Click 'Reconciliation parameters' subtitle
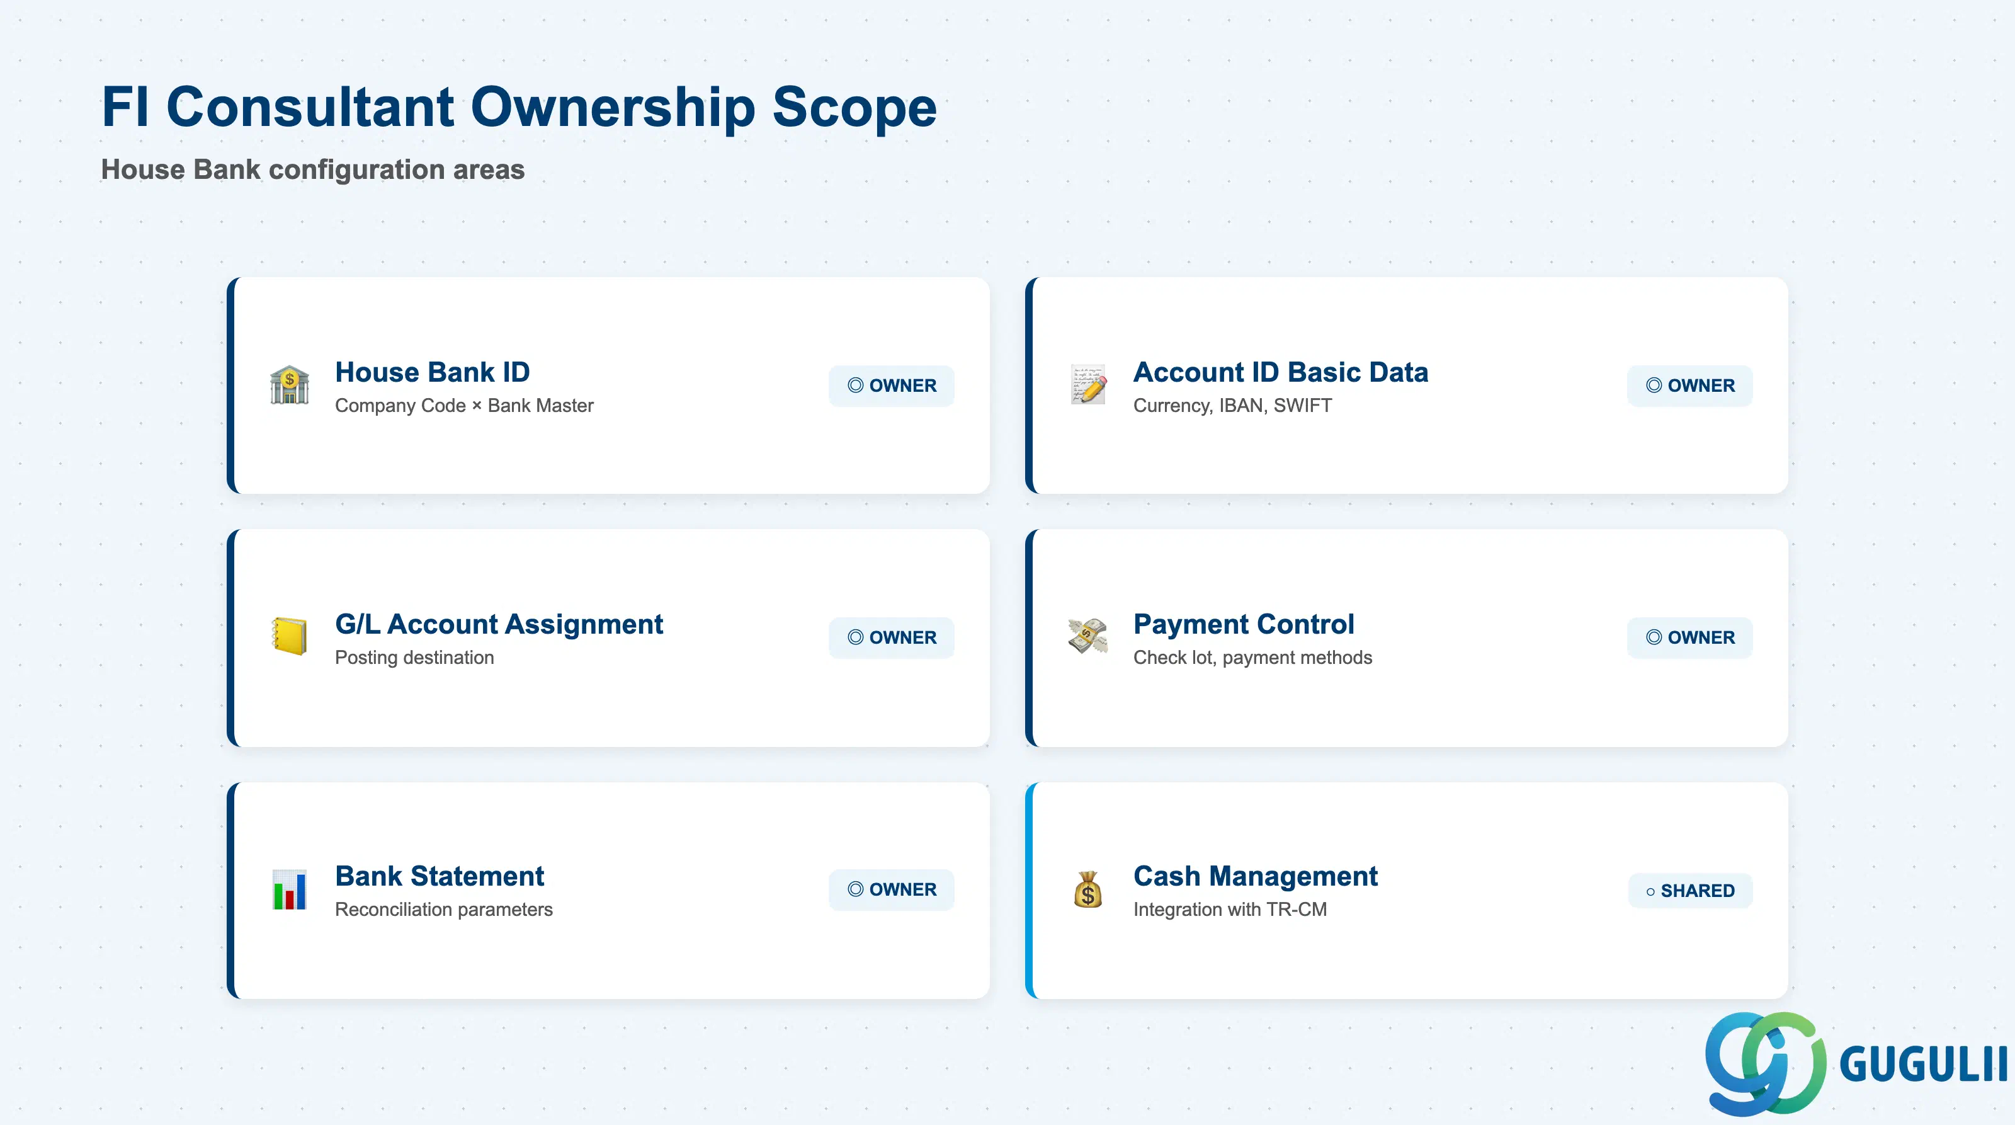 (443, 909)
